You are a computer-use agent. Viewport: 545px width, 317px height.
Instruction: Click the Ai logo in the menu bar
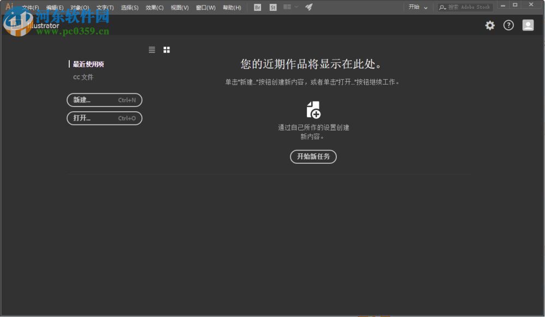coord(9,7)
